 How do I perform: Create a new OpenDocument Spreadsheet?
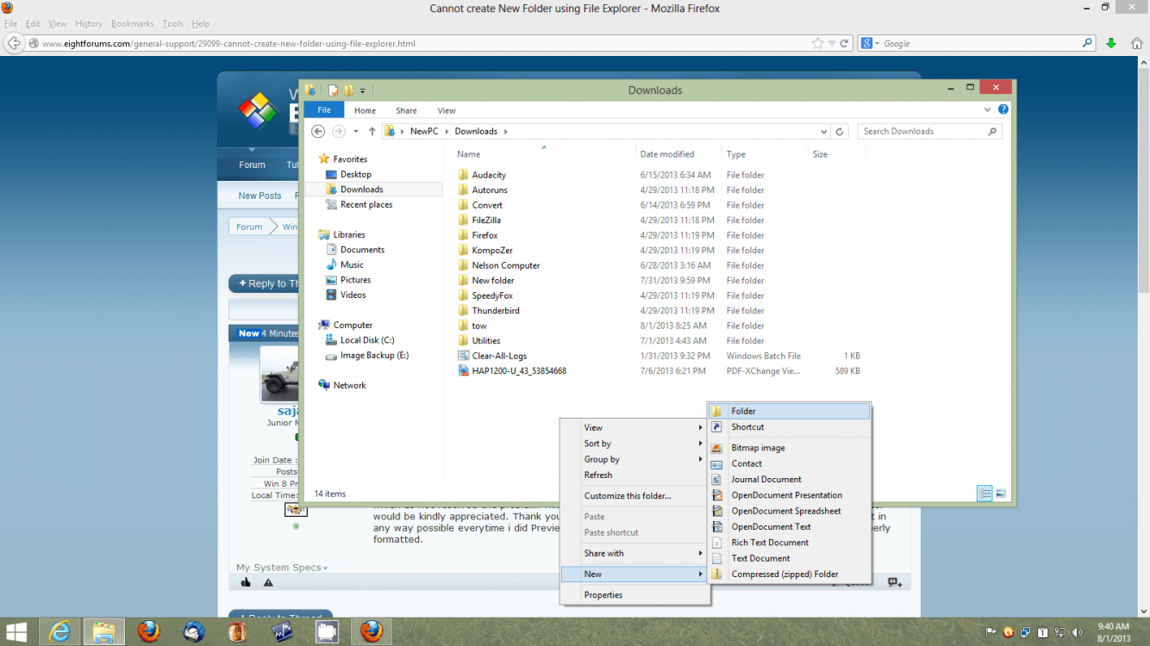(789, 511)
